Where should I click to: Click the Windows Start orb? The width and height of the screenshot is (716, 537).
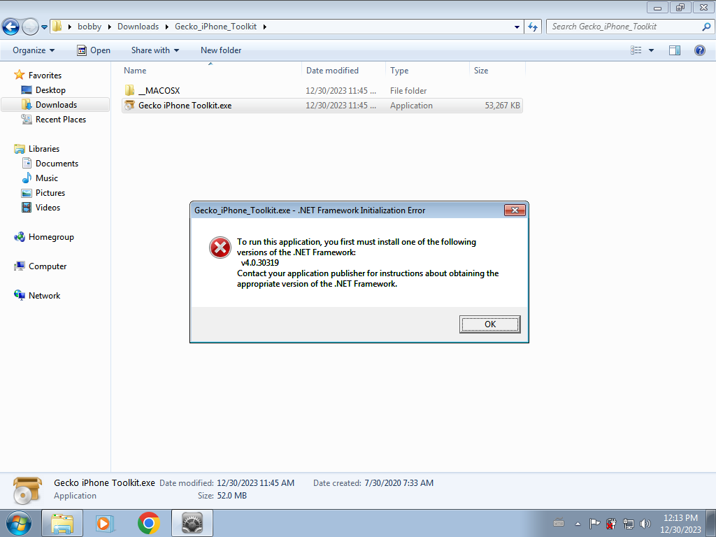tap(19, 523)
